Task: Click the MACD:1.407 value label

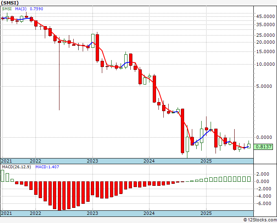Action: tap(47, 167)
